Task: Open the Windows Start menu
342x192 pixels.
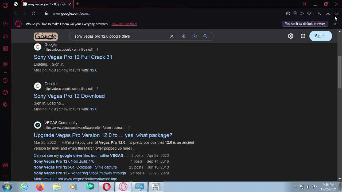Action: tap(7, 187)
